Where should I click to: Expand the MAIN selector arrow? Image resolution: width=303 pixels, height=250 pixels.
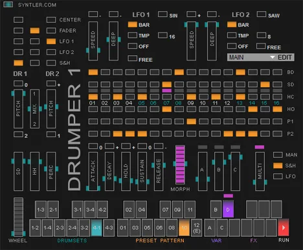[273, 57]
